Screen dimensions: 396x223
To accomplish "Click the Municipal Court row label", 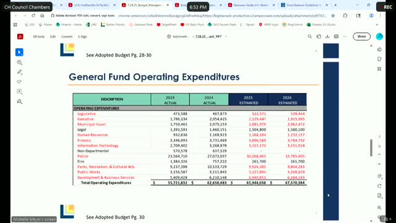I will pos(92,125).
